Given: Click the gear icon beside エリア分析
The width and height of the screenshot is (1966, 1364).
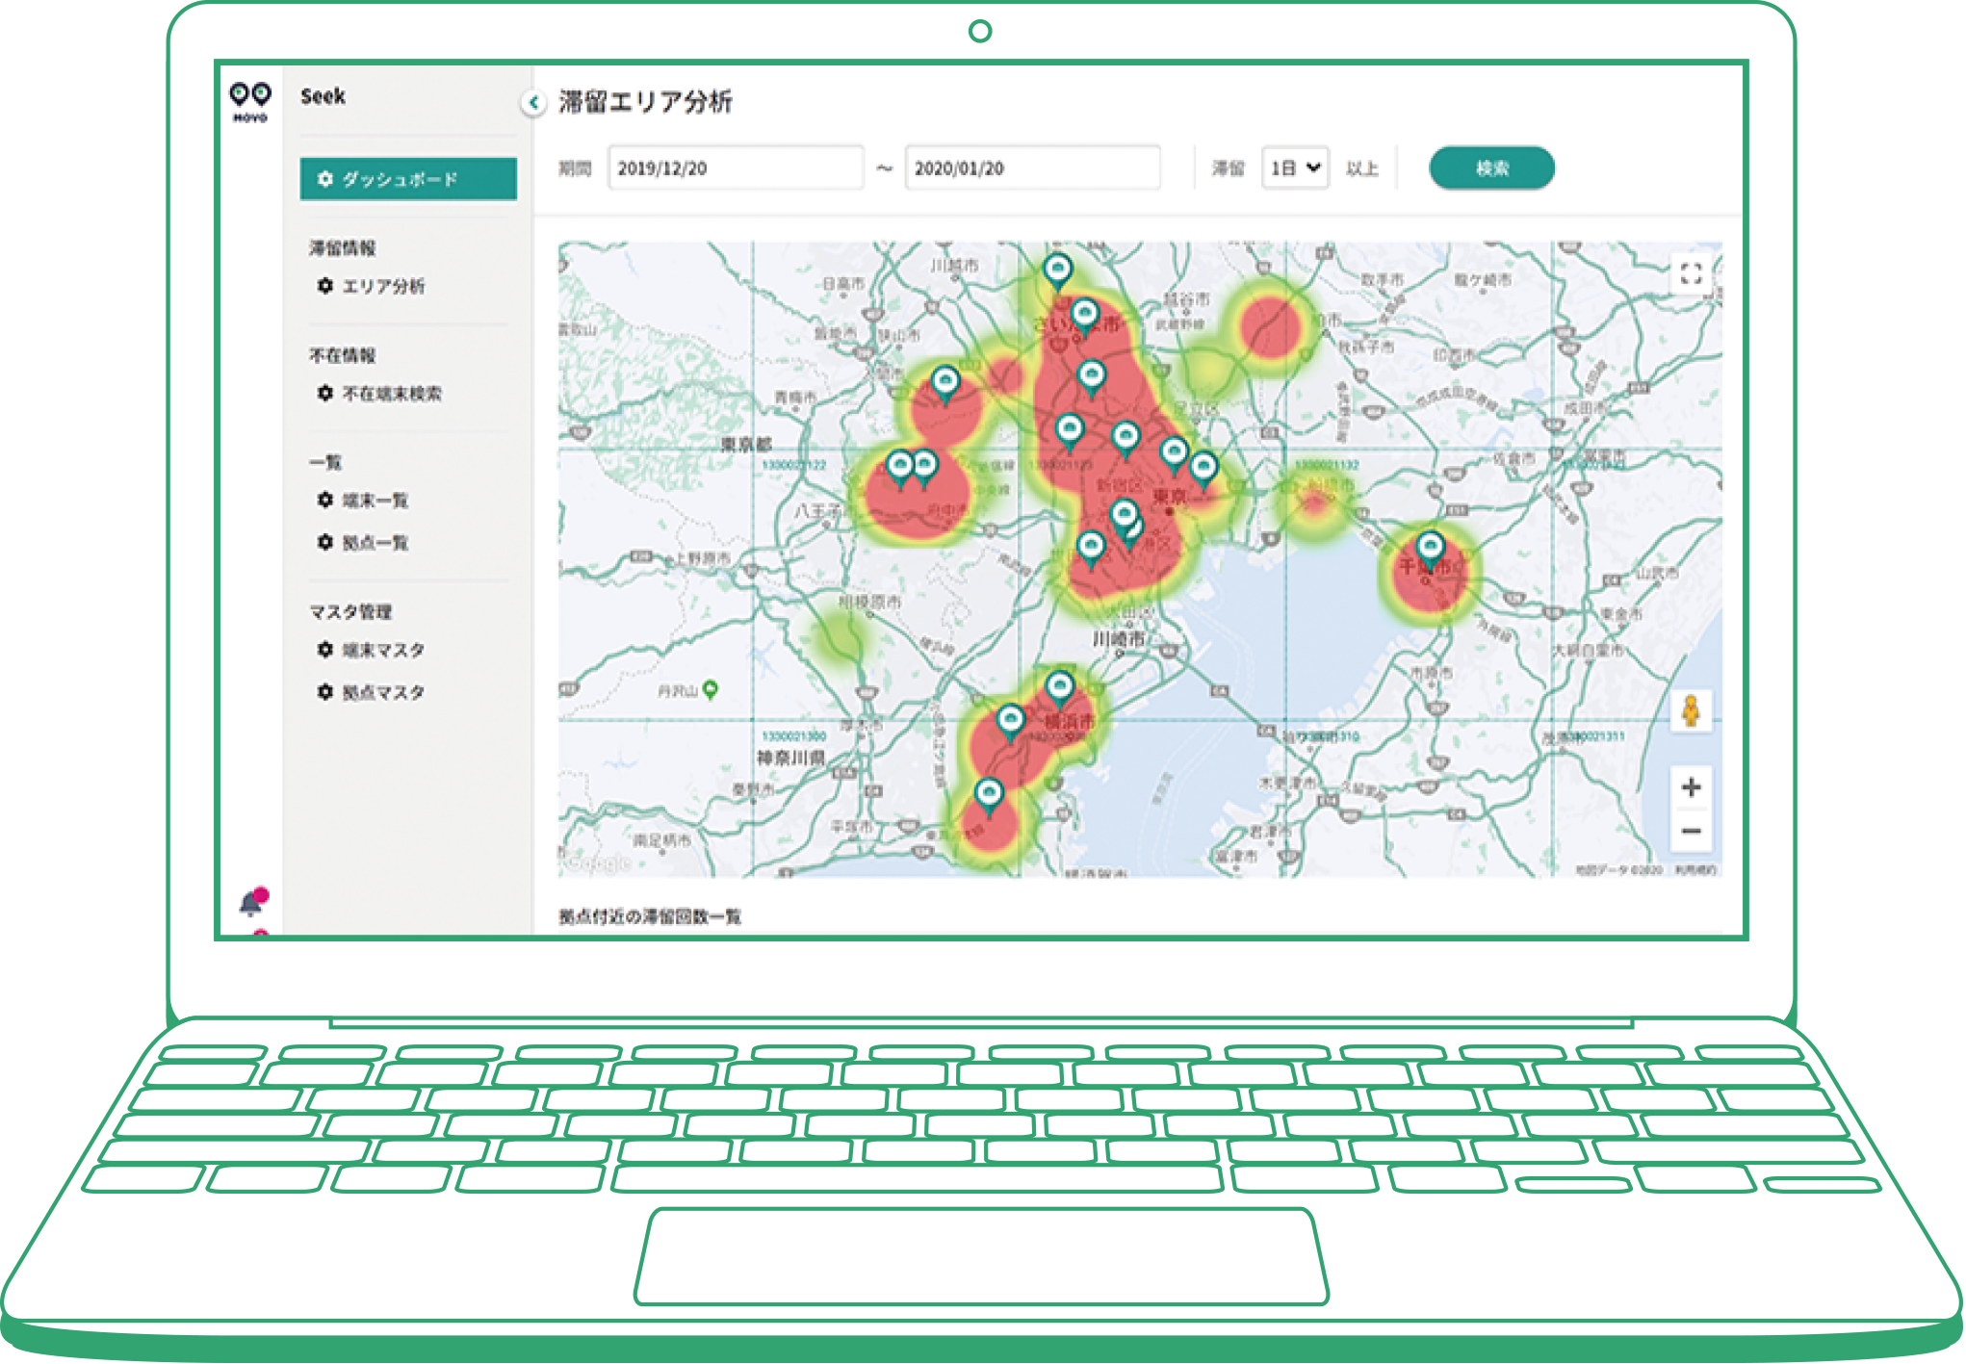Looking at the screenshot, I should coord(325,286).
